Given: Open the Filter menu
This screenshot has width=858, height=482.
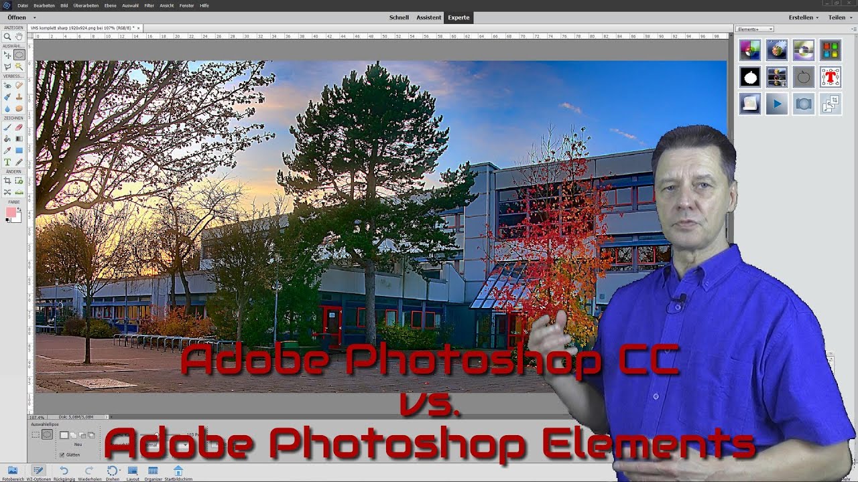Looking at the screenshot, I should pyautogui.click(x=149, y=5).
